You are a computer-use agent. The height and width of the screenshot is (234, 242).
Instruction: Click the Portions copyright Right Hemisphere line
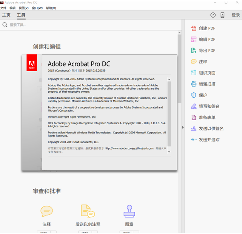[x=72, y=117]
